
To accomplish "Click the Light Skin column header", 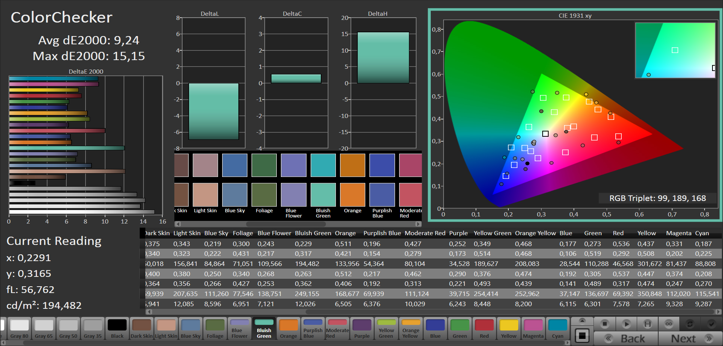I will point(187,233).
